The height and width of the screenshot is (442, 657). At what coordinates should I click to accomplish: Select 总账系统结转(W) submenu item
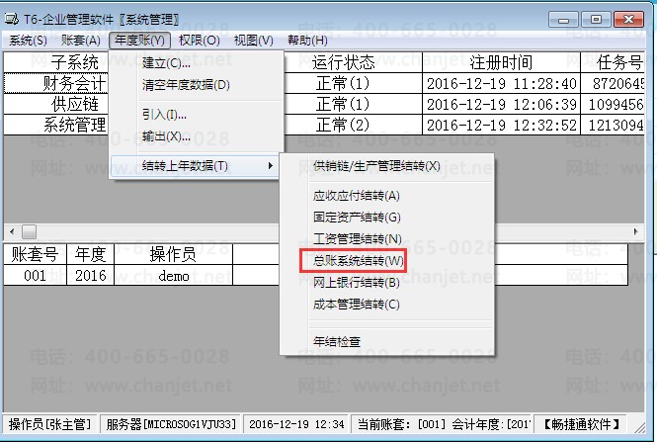tap(358, 261)
